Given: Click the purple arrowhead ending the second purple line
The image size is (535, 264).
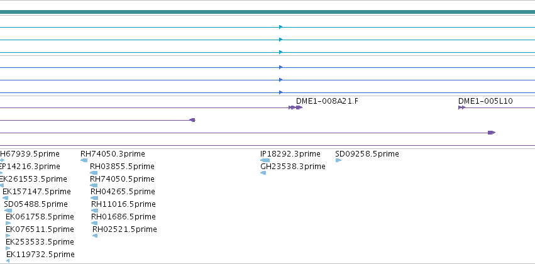Looking at the screenshot, I should point(192,120).
